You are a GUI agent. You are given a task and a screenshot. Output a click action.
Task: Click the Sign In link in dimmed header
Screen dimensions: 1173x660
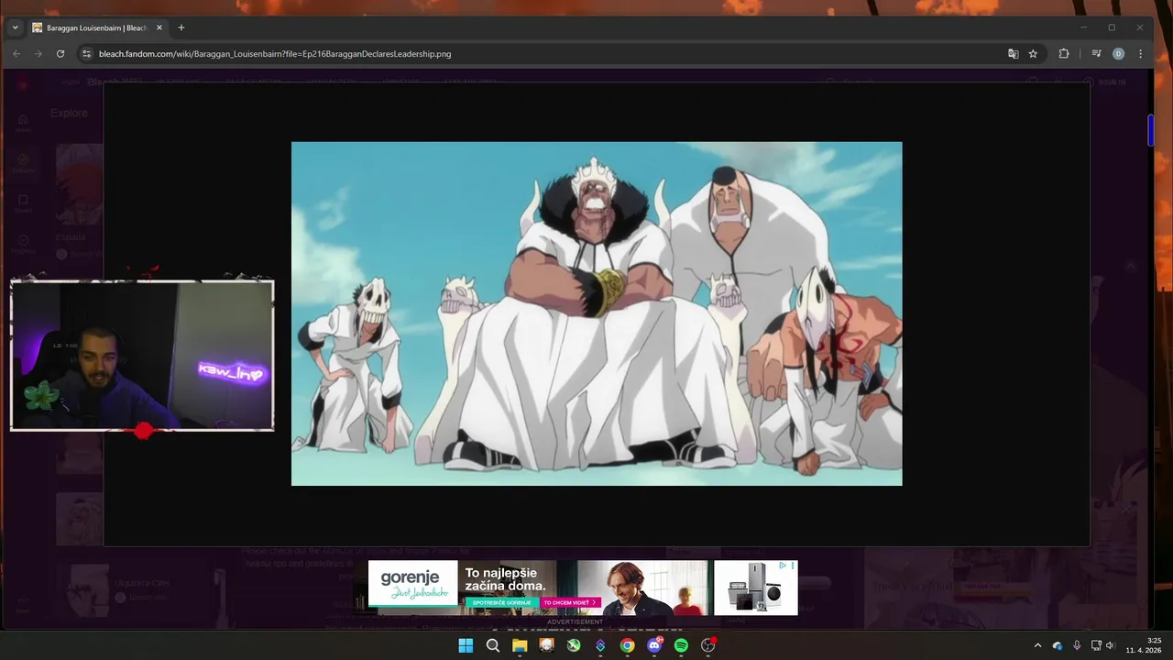click(x=1112, y=82)
